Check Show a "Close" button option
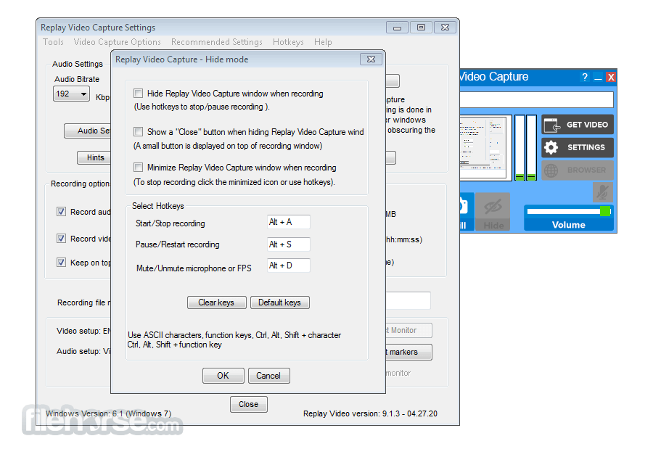 [x=139, y=131]
